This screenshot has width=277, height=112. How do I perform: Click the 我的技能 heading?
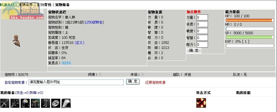[x=243, y=93]
